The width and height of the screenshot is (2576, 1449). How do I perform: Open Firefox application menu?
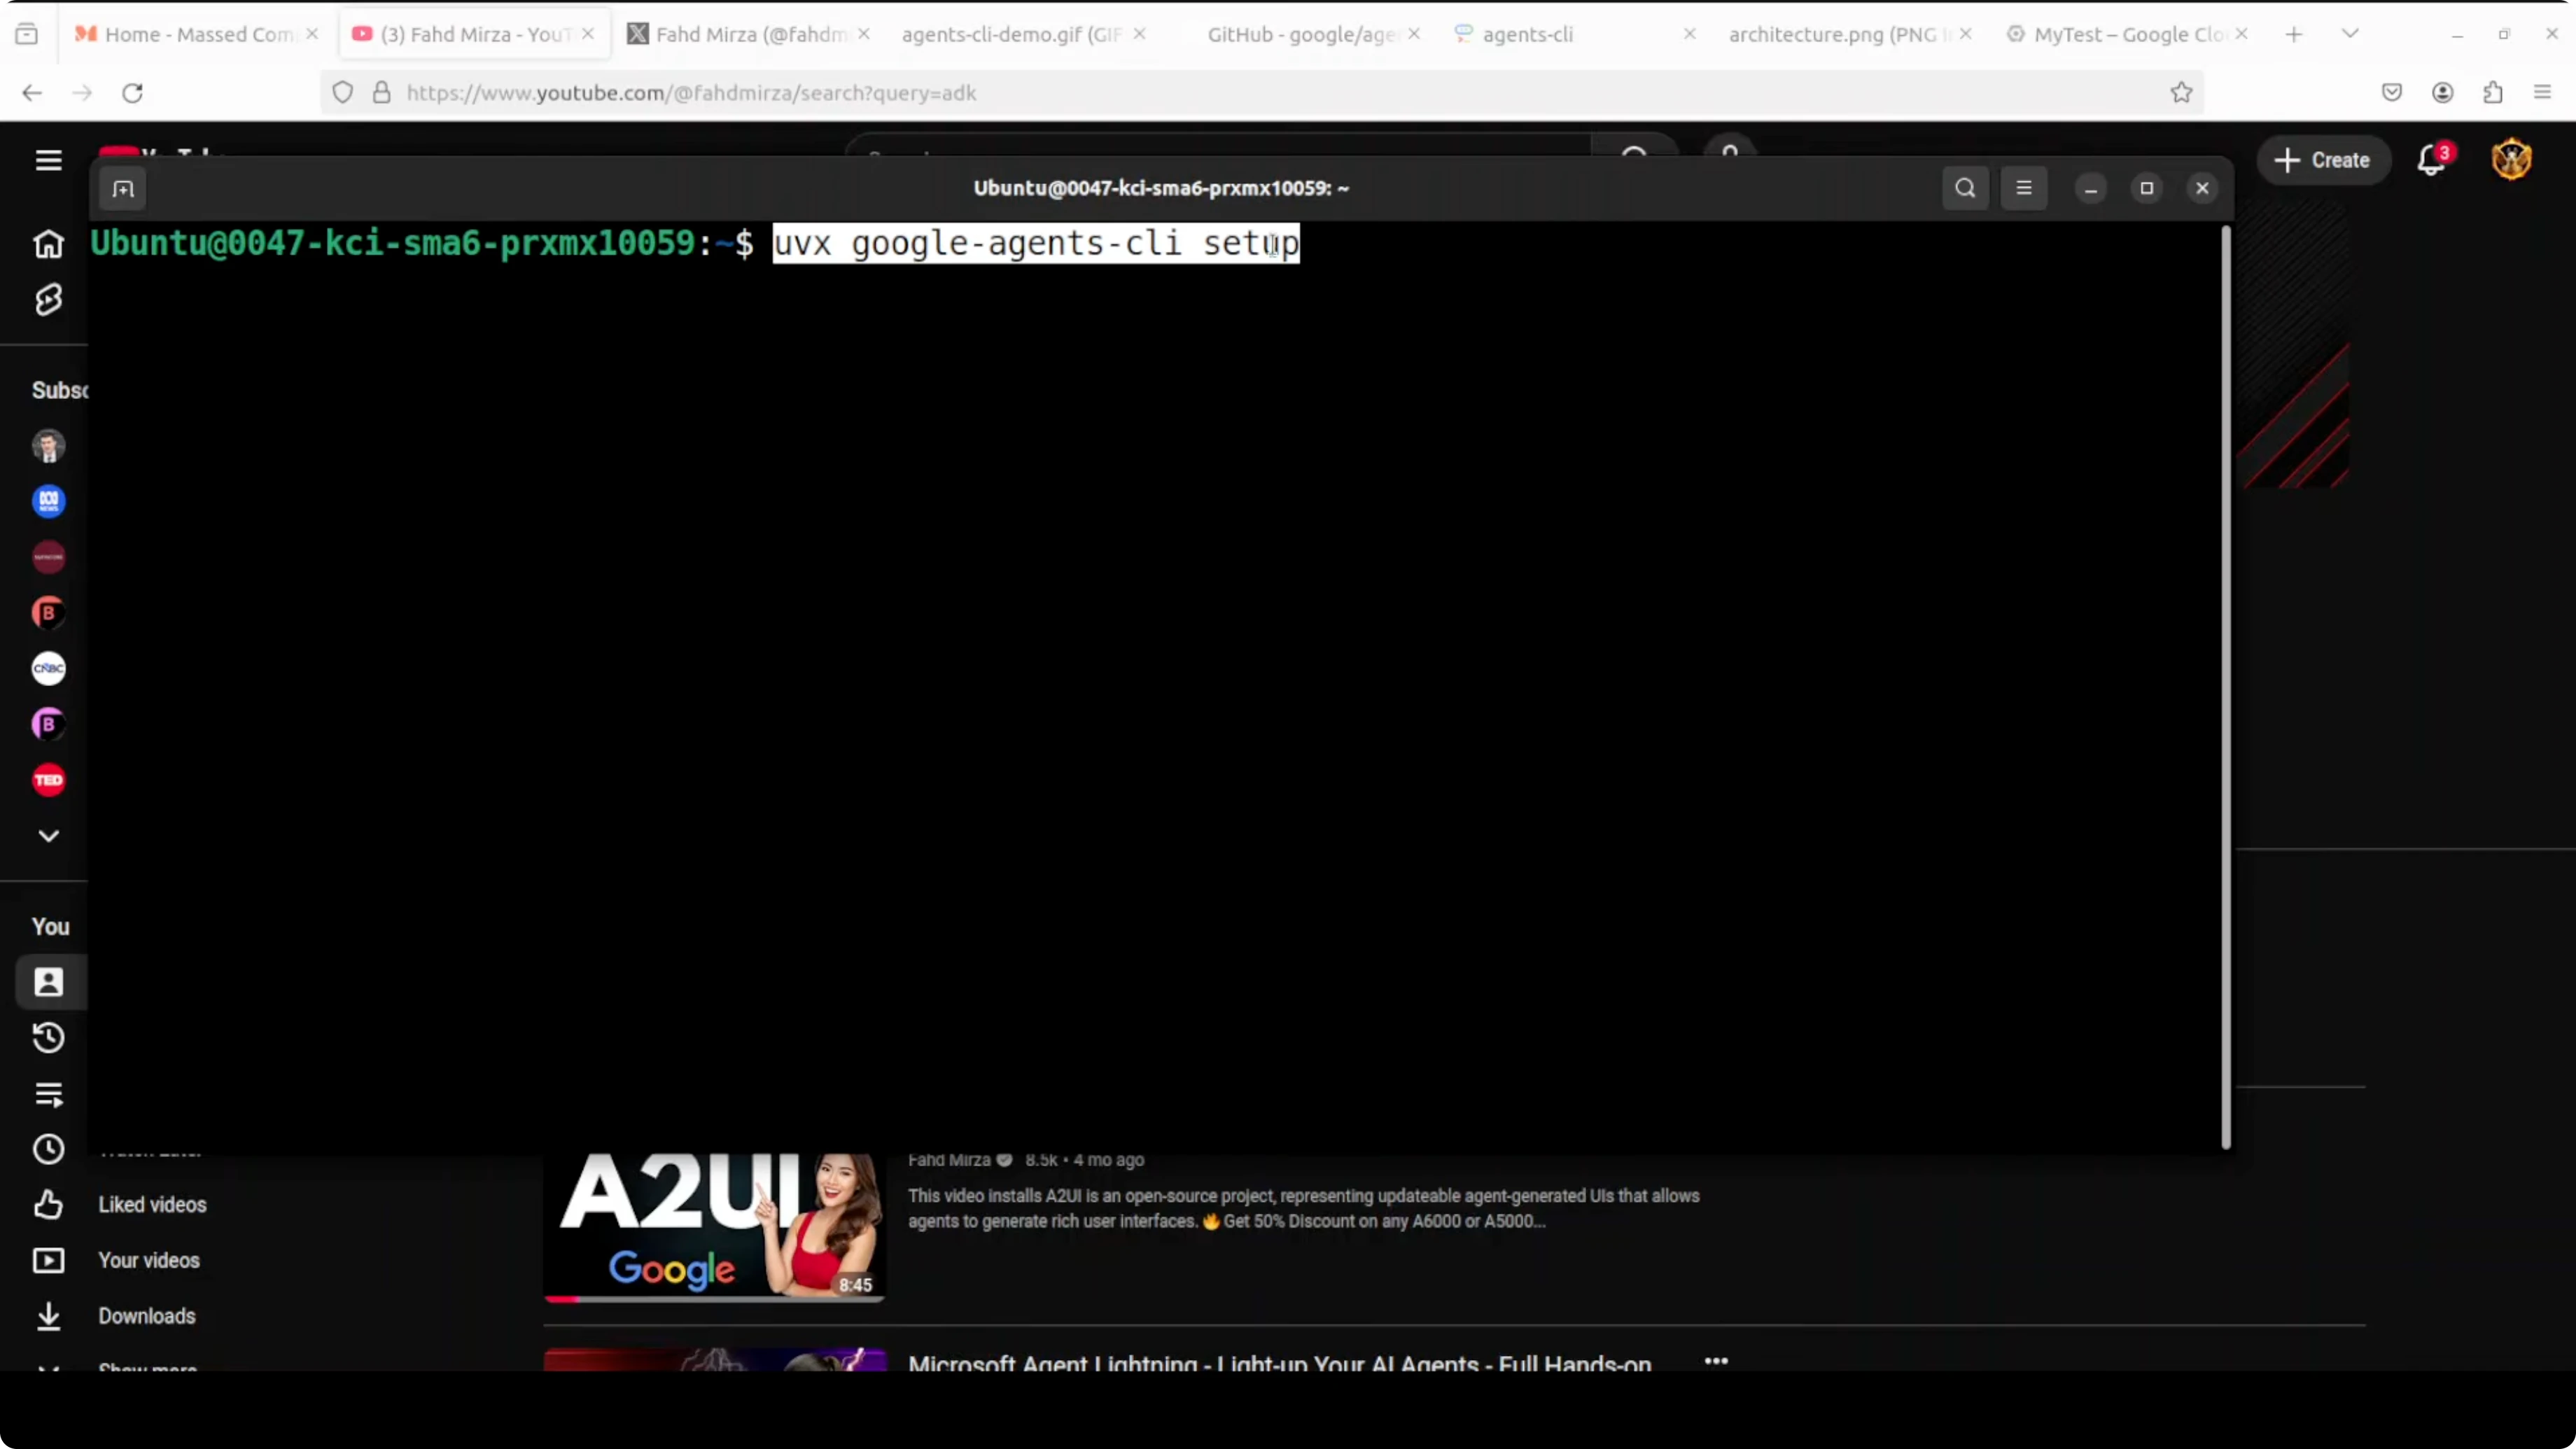(x=2542, y=93)
